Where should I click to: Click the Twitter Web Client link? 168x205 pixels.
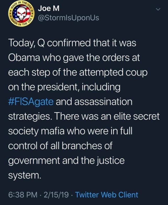(106, 195)
